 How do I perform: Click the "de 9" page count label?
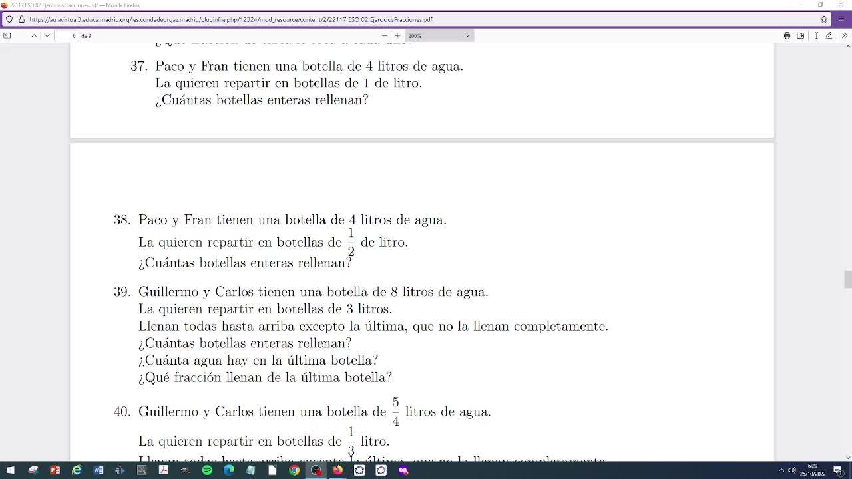(86, 36)
